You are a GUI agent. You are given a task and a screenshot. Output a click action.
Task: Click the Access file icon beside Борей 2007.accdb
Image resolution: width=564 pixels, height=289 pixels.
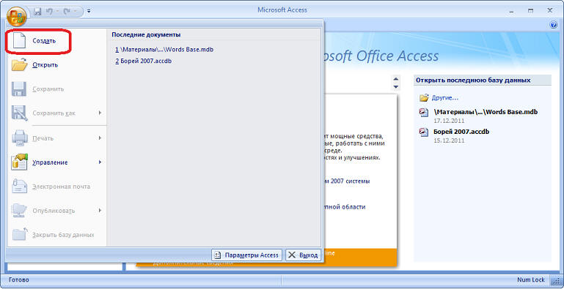pos(424,132)
